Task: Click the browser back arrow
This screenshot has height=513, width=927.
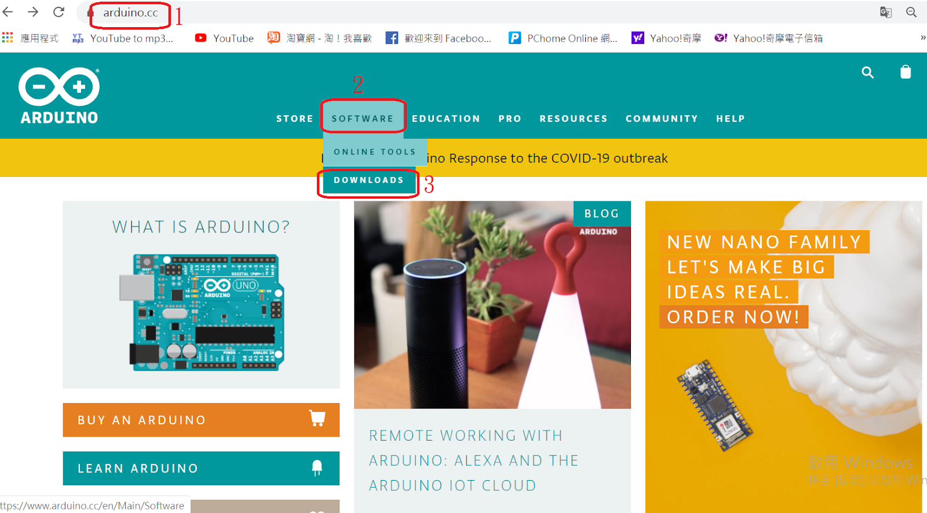Action: point(8,12)
